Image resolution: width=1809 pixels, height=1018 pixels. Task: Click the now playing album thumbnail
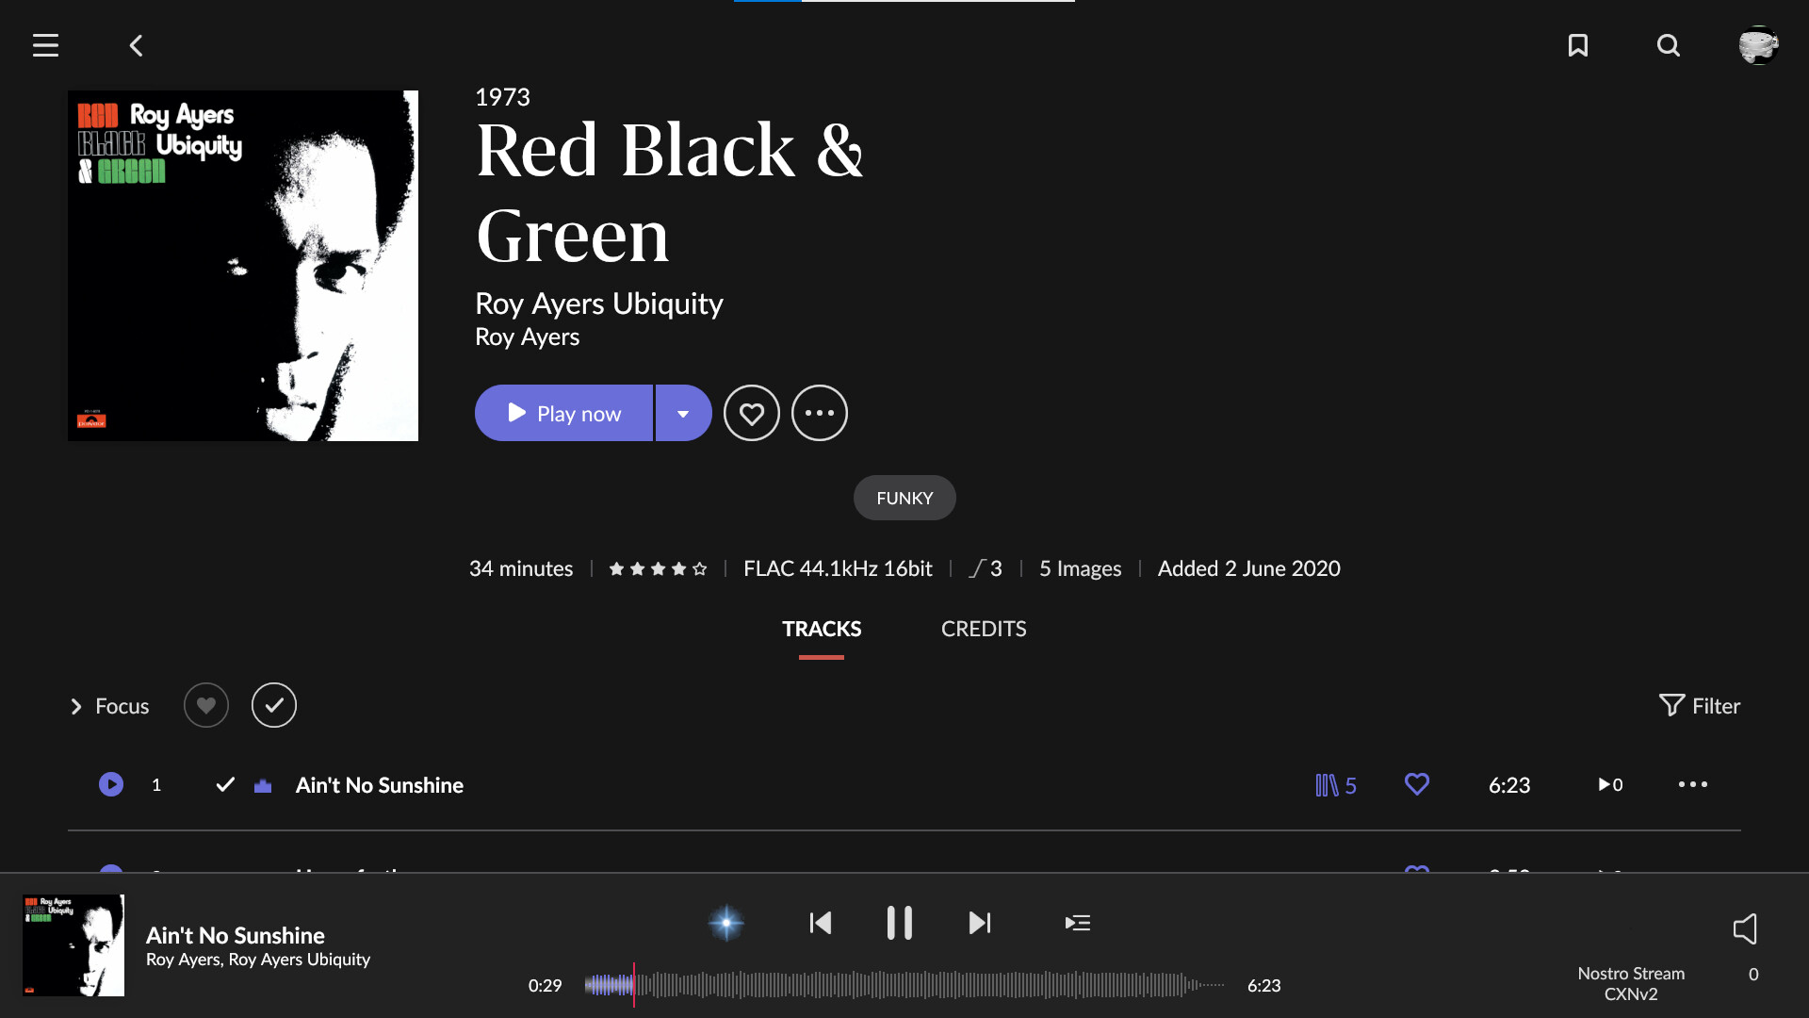pos(73,945)
